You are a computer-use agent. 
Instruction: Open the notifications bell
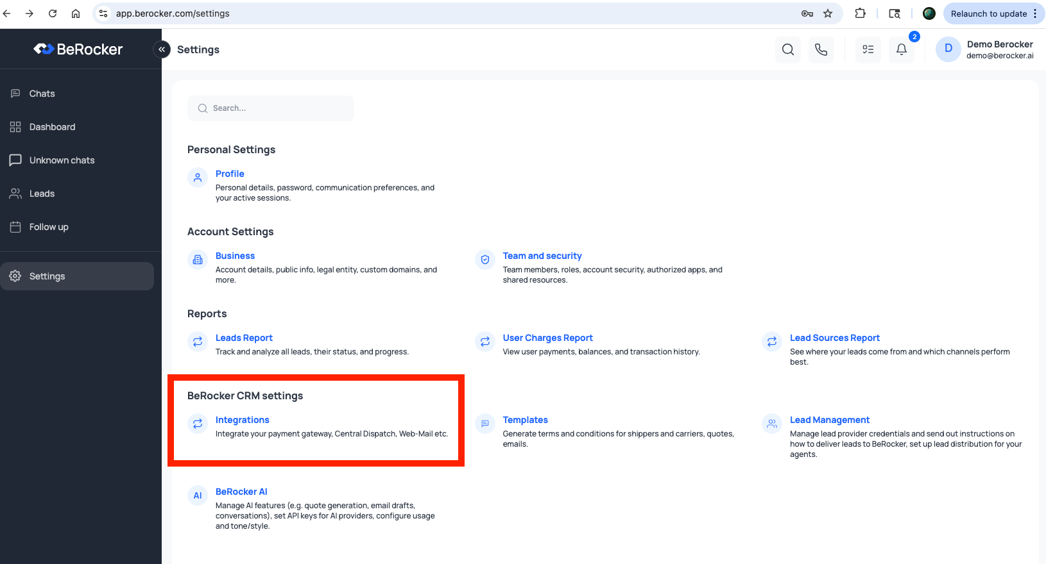(x=902, y=49)
